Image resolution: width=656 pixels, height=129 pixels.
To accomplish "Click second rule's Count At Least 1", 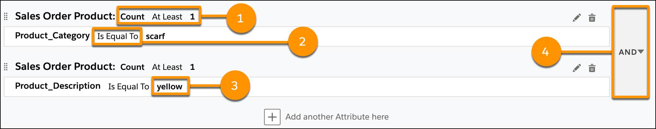I will pos(158,67).
